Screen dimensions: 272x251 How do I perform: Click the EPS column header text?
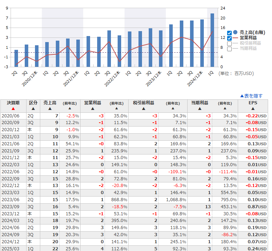pos(252,103)
